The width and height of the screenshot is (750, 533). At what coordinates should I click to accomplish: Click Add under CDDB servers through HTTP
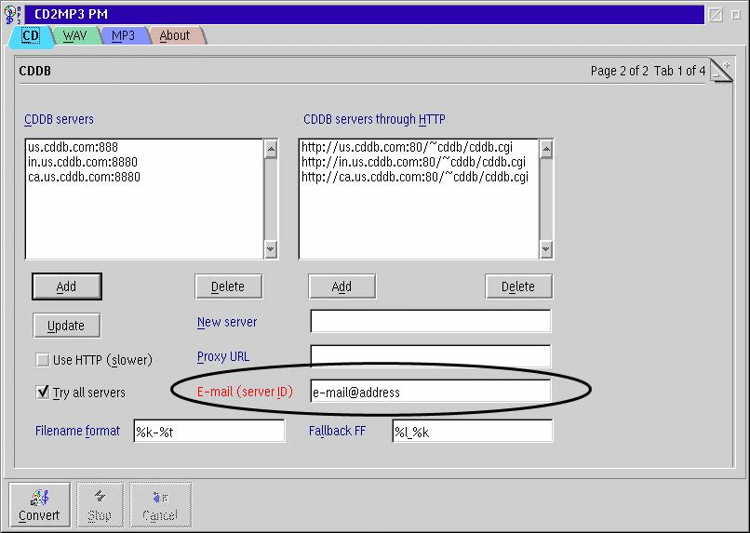point(342,286)
